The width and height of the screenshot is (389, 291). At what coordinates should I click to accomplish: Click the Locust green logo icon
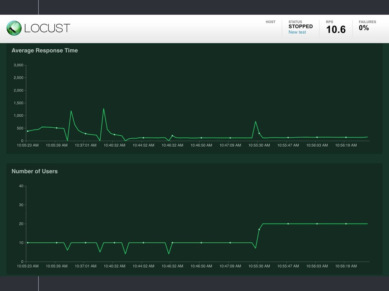tap(14, 28)
